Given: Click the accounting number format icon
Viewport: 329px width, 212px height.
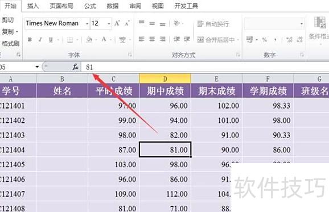Looking at the screenshot, I should (249, 39).
